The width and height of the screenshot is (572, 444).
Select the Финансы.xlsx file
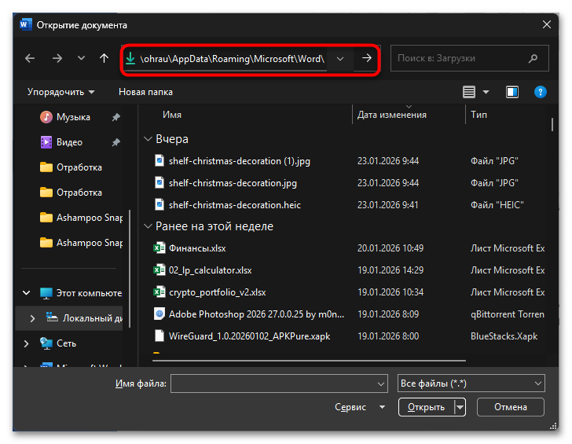pyautogui.click(x=196, y=248)
